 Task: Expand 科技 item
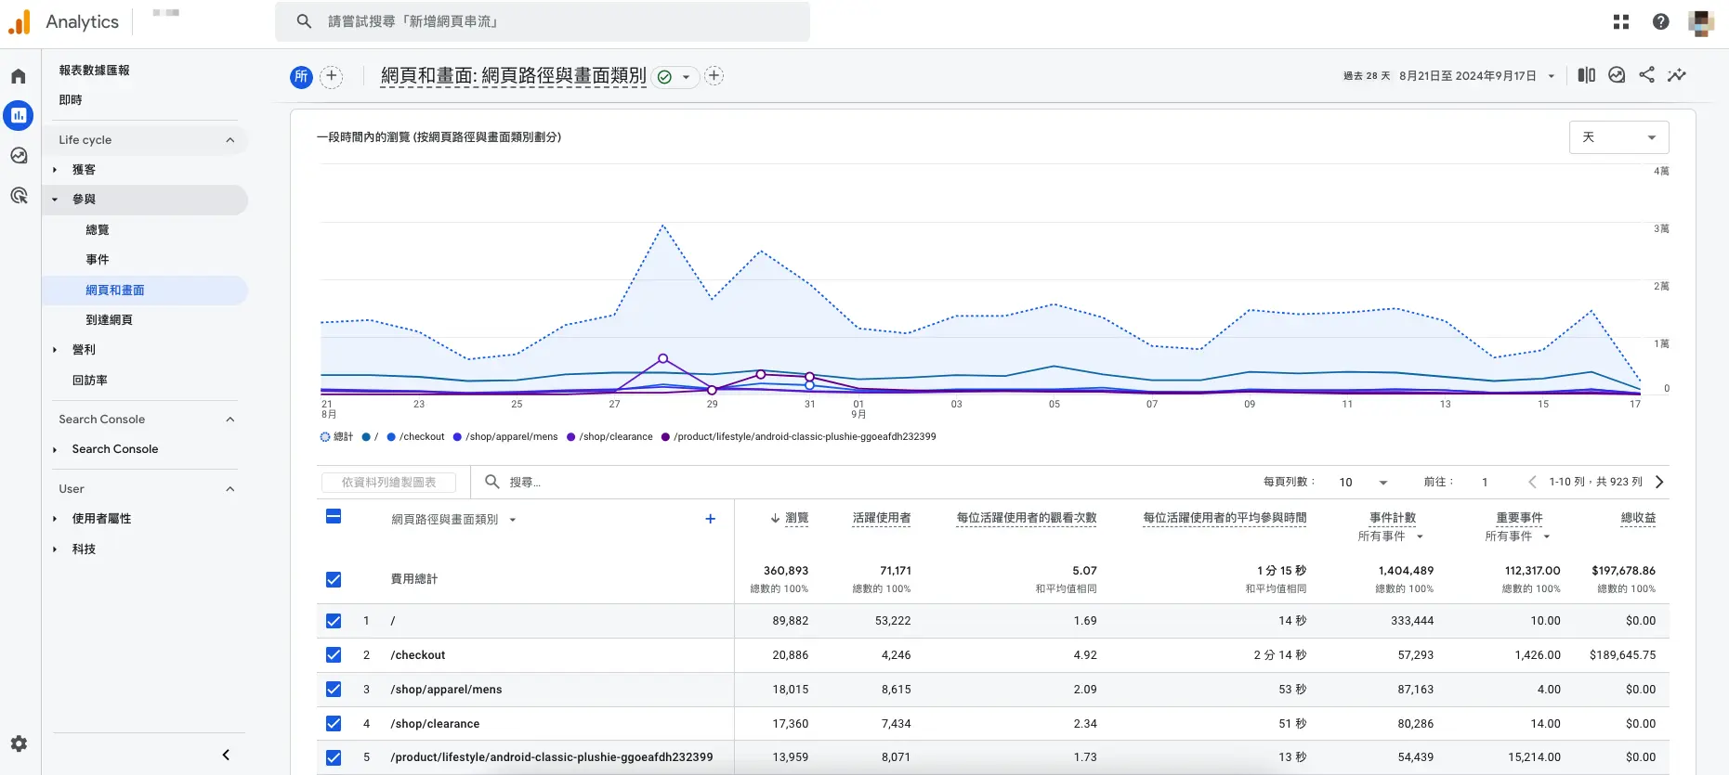(55, 549)
